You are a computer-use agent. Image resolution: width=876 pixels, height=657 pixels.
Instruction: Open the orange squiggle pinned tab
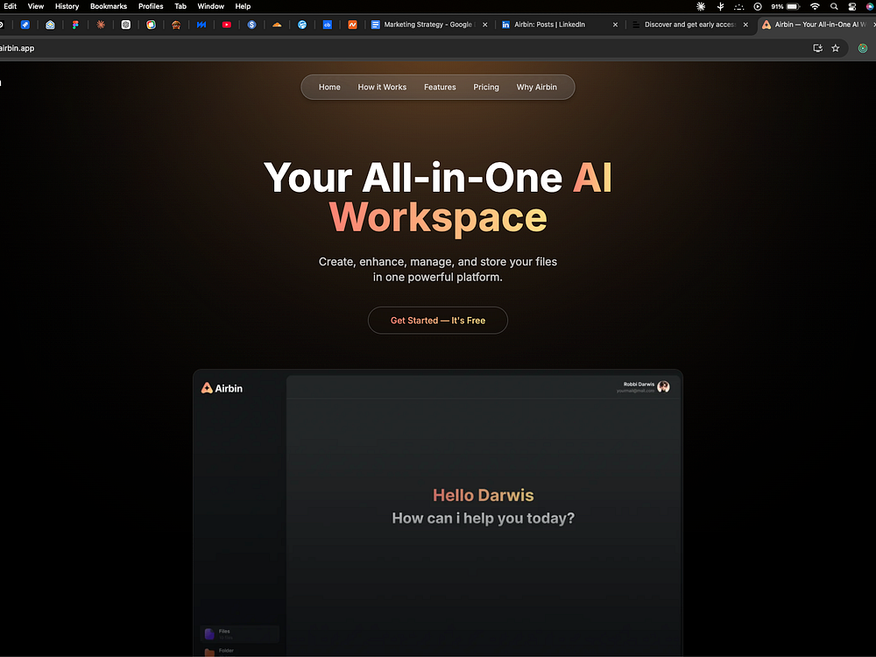coord(352,25)
